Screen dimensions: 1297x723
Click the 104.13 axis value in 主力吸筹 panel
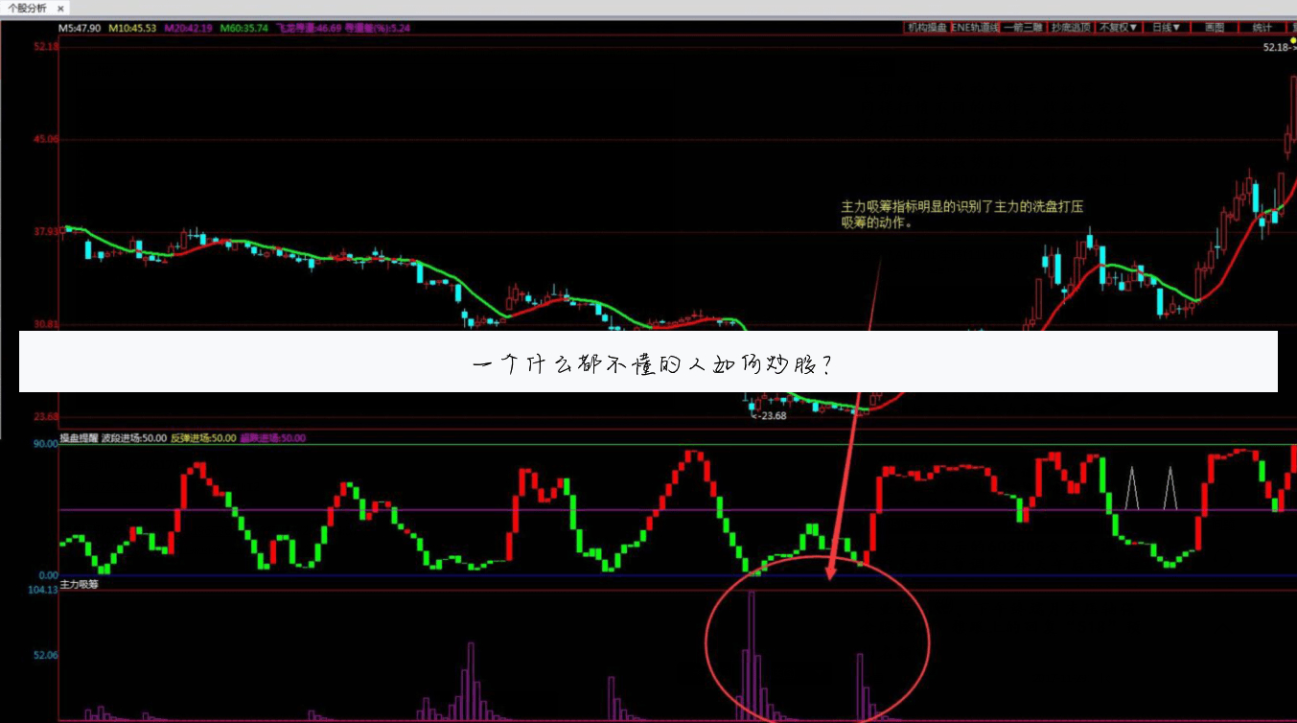click(44, 591)
